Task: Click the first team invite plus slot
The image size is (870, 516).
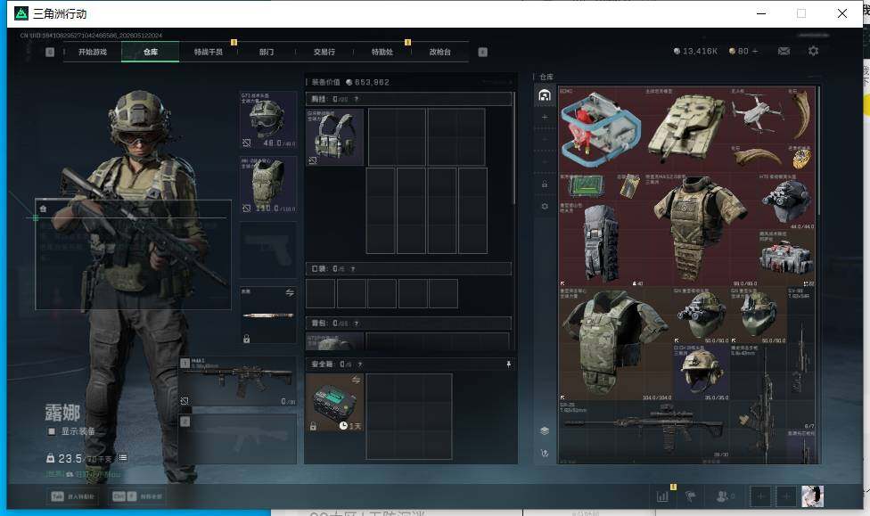Action: pos(760,496)
